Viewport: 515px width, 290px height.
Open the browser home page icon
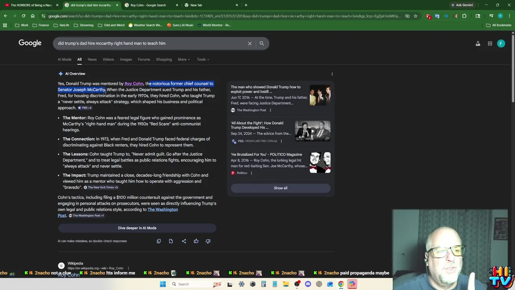(33, 16)
